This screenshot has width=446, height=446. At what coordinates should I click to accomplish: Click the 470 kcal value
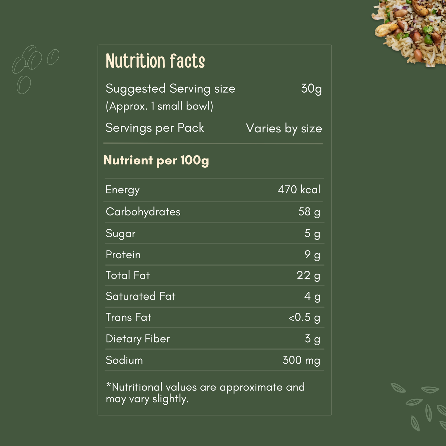coord(299,190)
